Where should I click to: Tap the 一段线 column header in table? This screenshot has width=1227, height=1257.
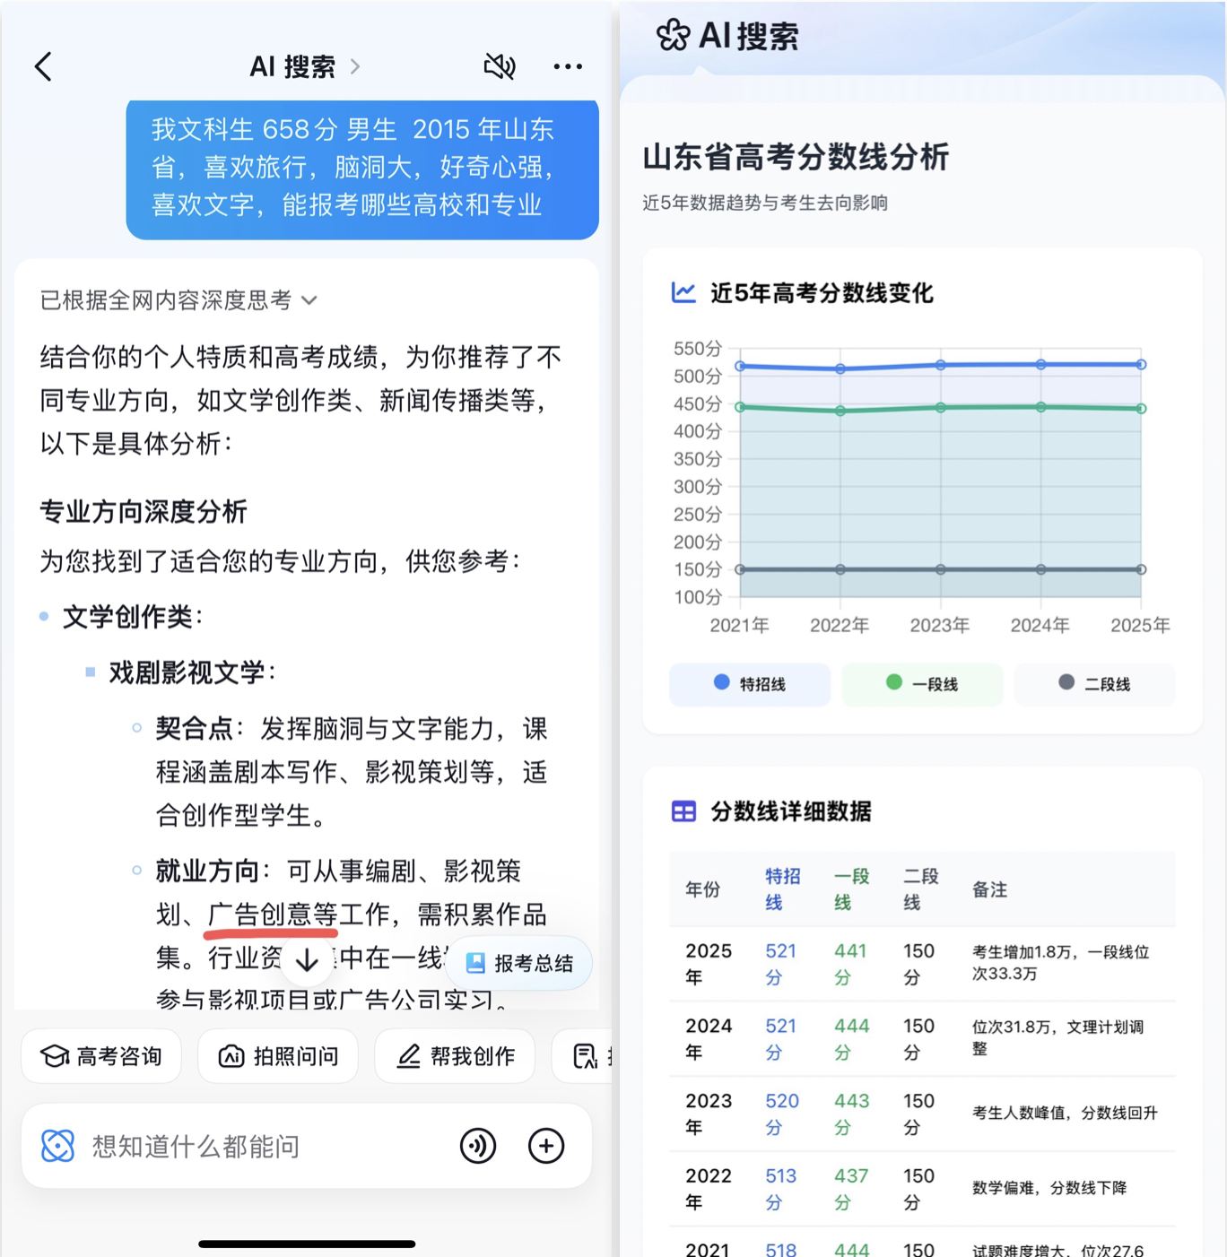point(851,889)
